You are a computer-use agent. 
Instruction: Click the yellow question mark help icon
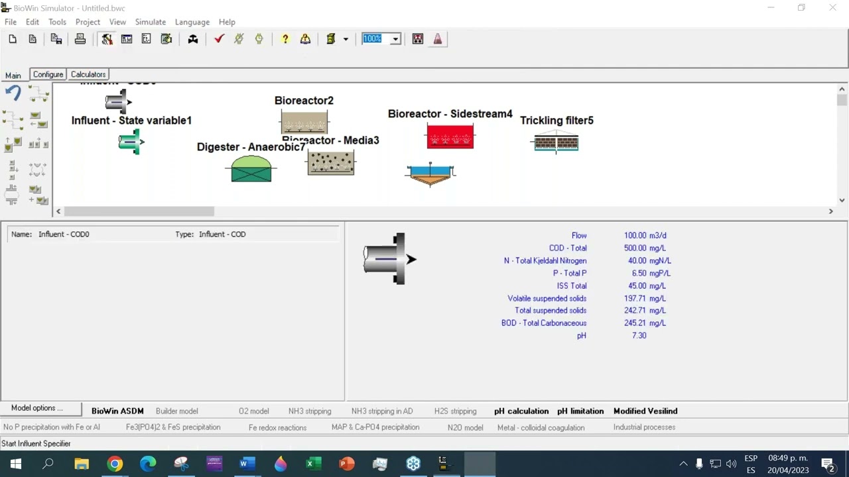coord(285,39)
